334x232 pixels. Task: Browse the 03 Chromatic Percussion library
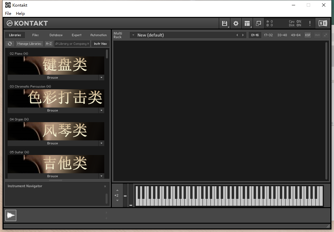coord(53,110)
